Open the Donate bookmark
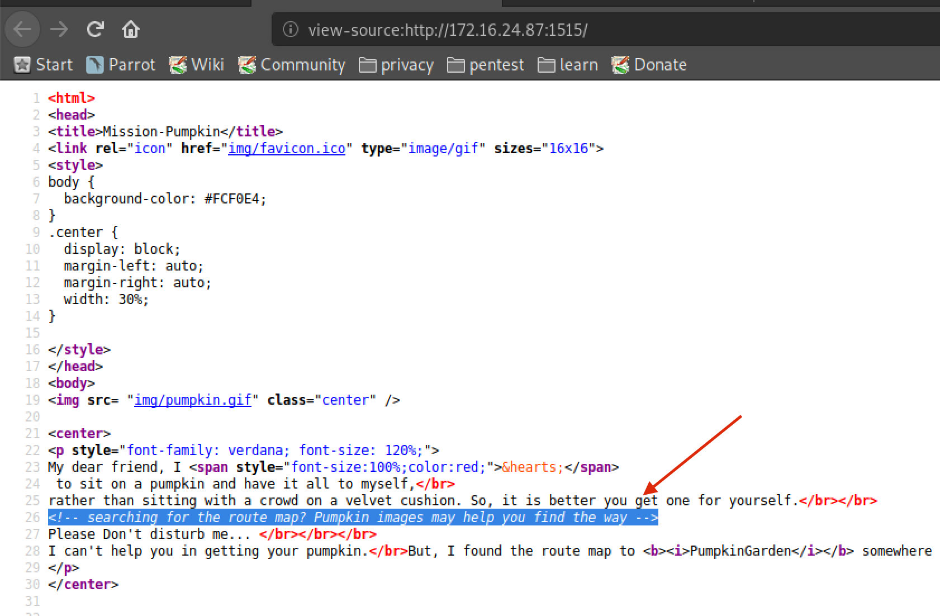The height and width of the screenshot is (616, 940). (649, 65)
